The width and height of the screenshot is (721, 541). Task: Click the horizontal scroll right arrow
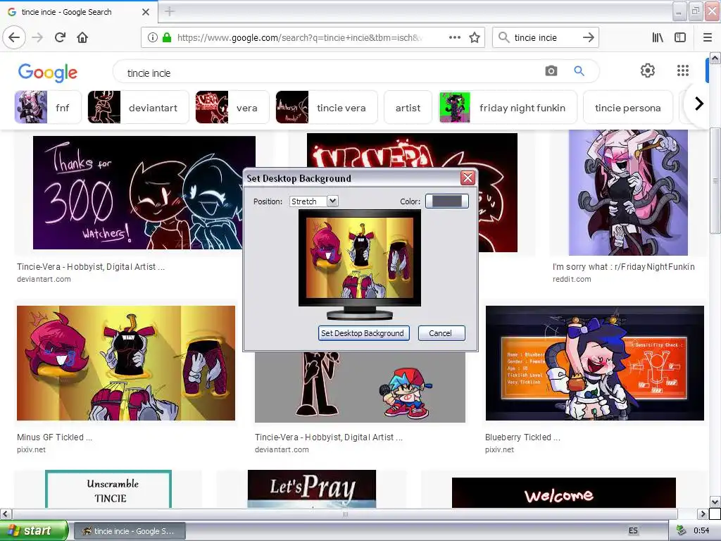[703, 514]
